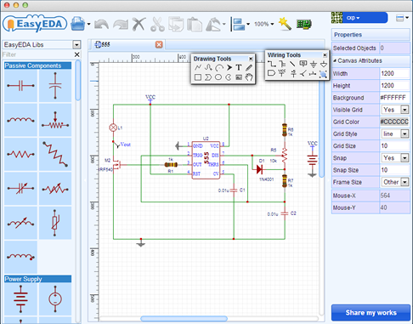The image size is (413, 324).
Task: Click the Share my works button
Action: click(x=371, y=313)
